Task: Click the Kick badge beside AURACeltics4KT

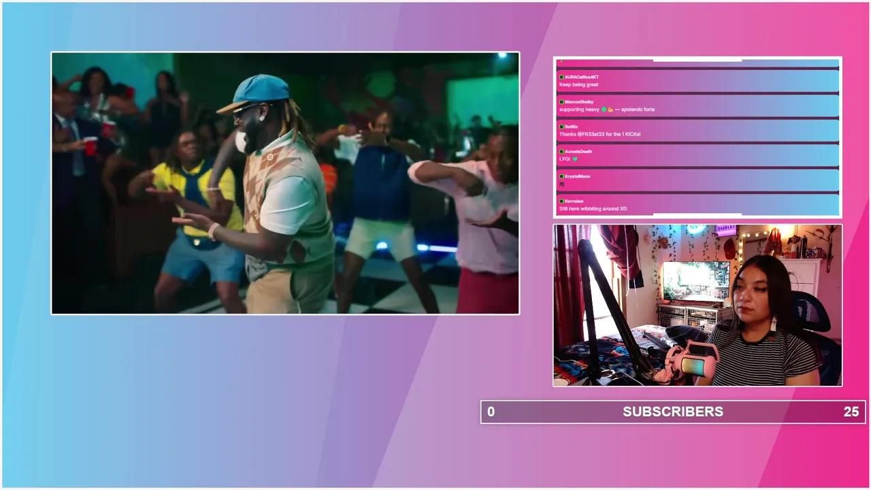Action: coord(561,77)
